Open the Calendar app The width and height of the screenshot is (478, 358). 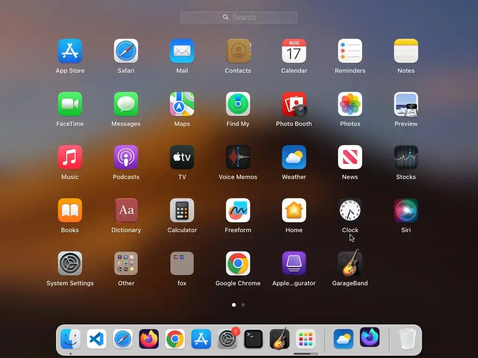294,51
